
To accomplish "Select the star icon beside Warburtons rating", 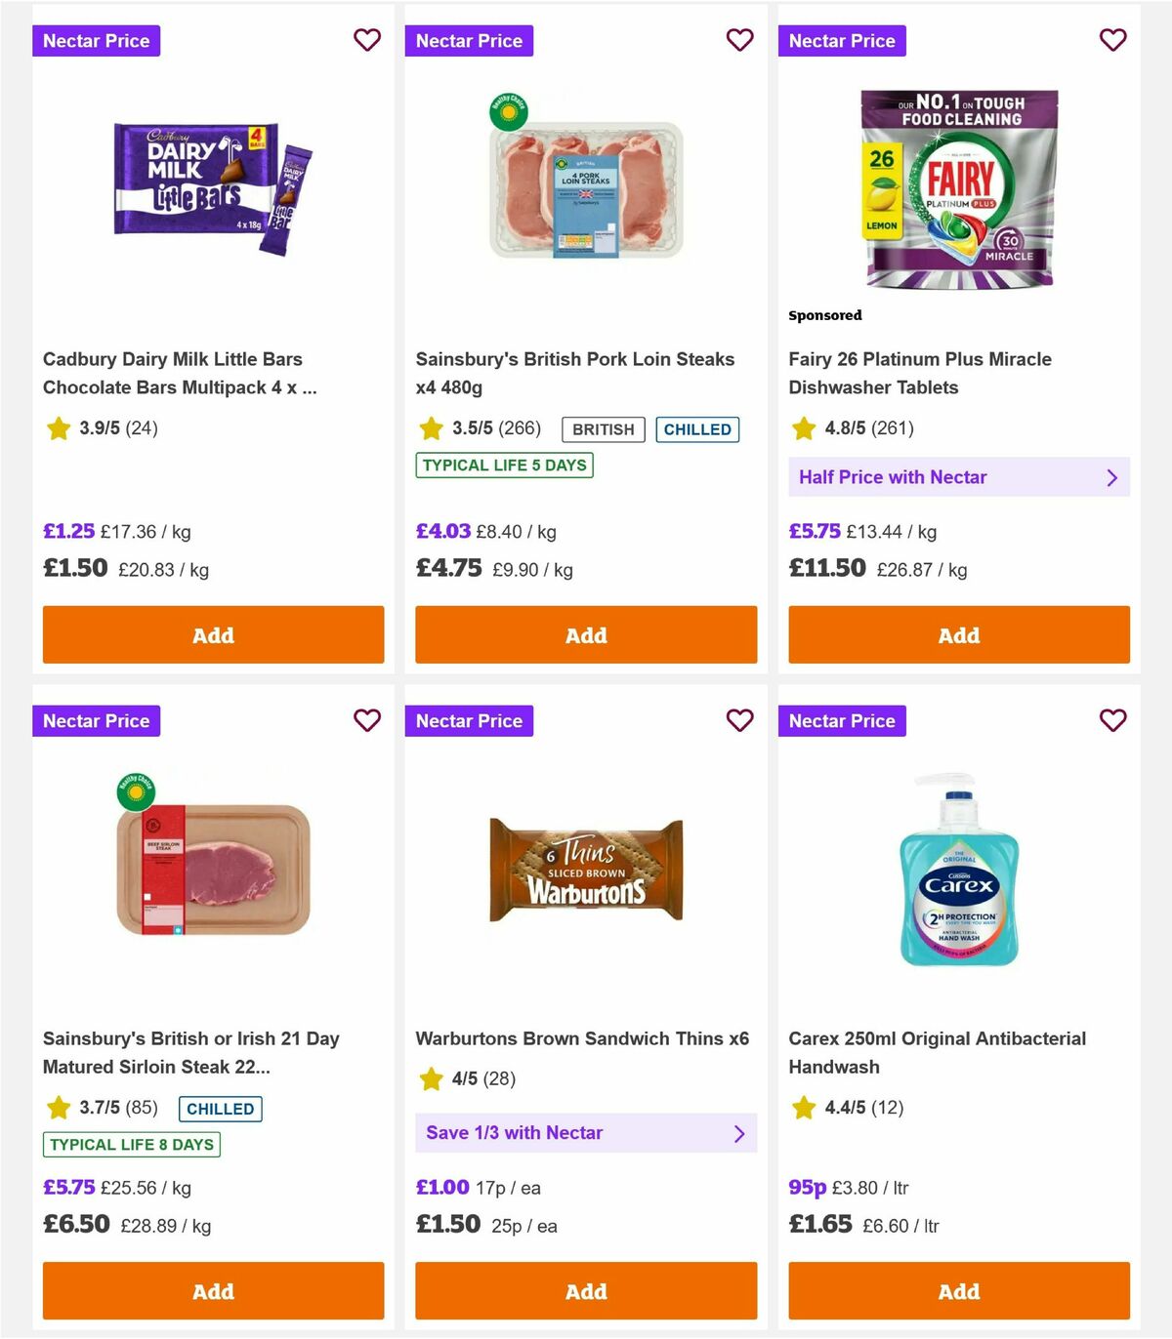I will tap(431, 1079).
